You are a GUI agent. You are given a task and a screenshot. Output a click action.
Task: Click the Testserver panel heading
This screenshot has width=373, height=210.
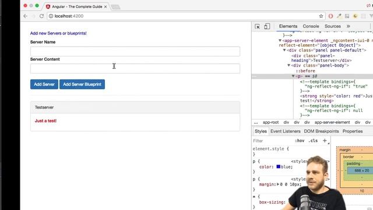pos(135,107)
